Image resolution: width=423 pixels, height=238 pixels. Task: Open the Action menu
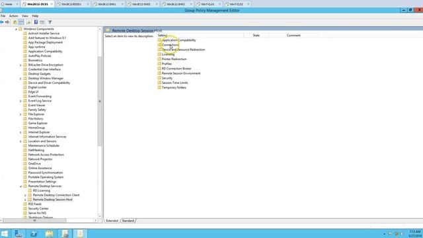[x=13, y=16]
